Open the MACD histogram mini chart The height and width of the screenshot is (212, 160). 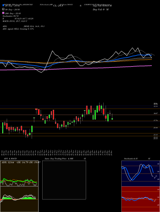click(x=19, y=199)
